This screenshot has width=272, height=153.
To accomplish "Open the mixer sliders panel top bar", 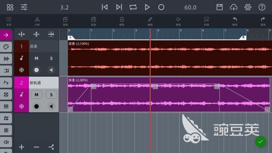I will (24, 7).
